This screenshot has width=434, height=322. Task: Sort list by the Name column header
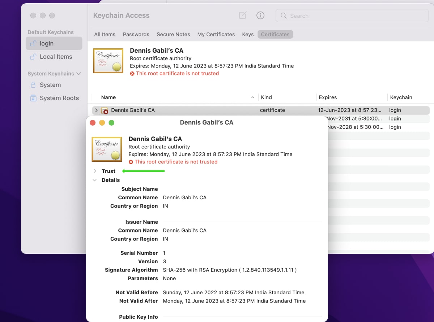109,97
